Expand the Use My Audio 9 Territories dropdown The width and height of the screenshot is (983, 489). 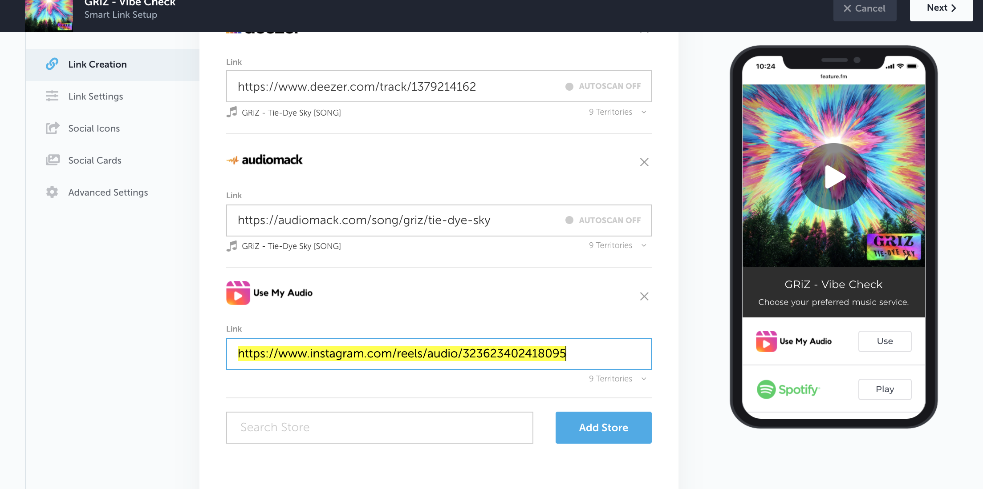tap(617, 379)
